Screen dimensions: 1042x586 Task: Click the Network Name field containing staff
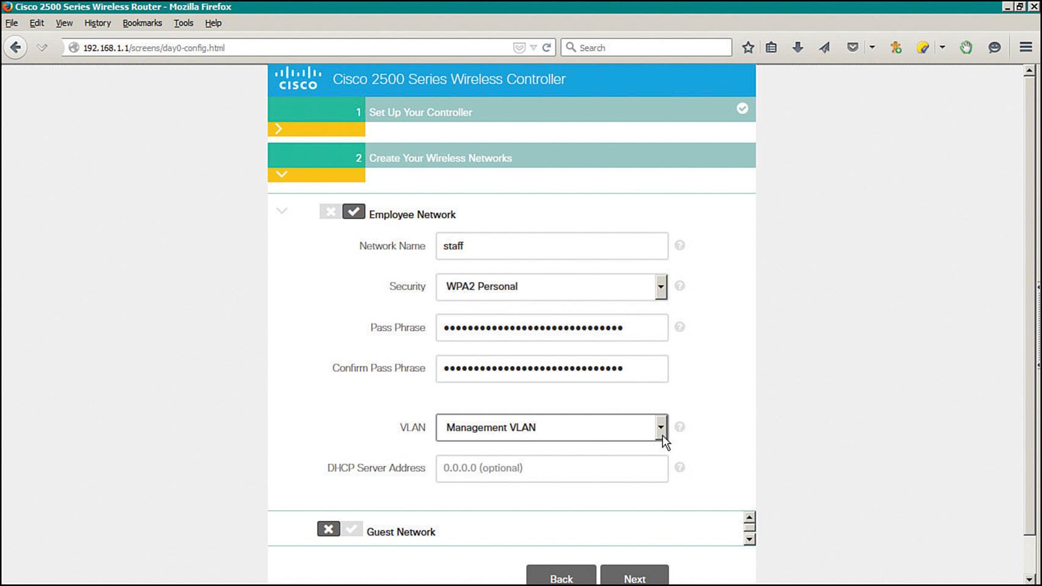tap(552, 246)
